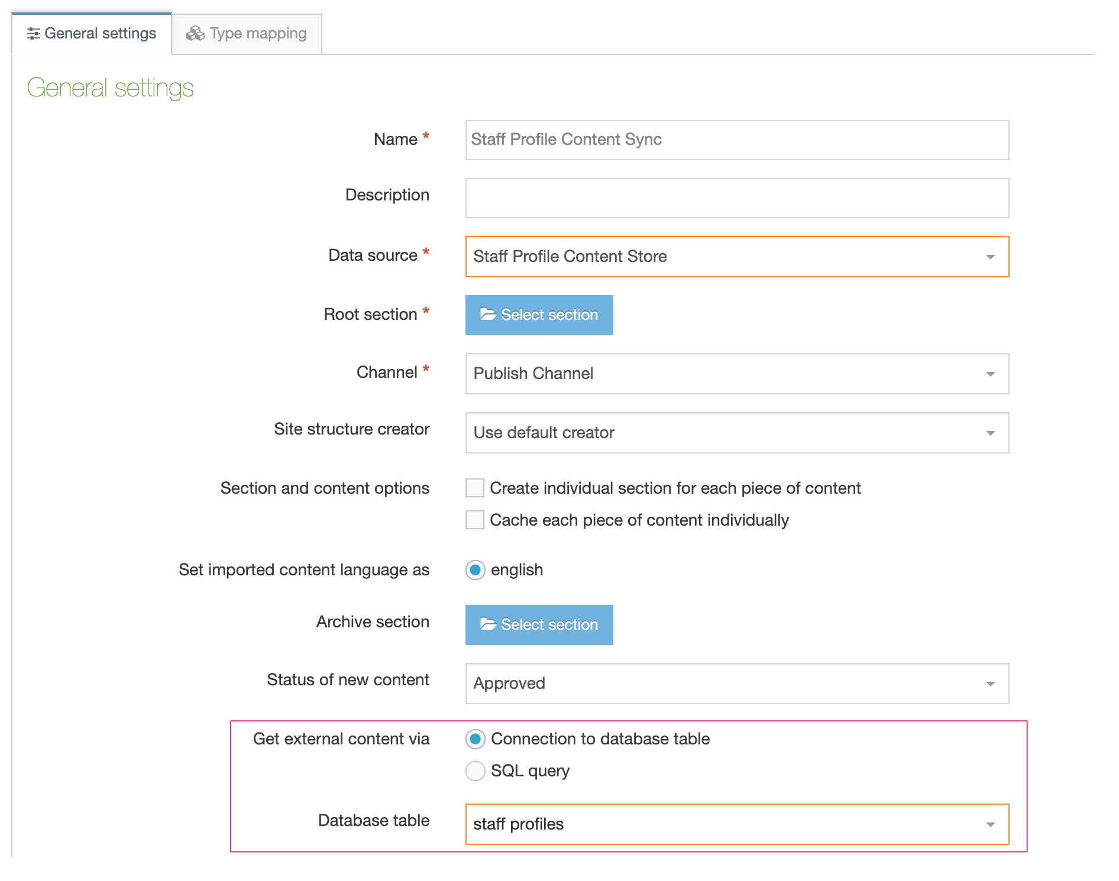The image size is (1119, 881).
Task: Click the Database table dropdown arrow
Action: (990, 824)
